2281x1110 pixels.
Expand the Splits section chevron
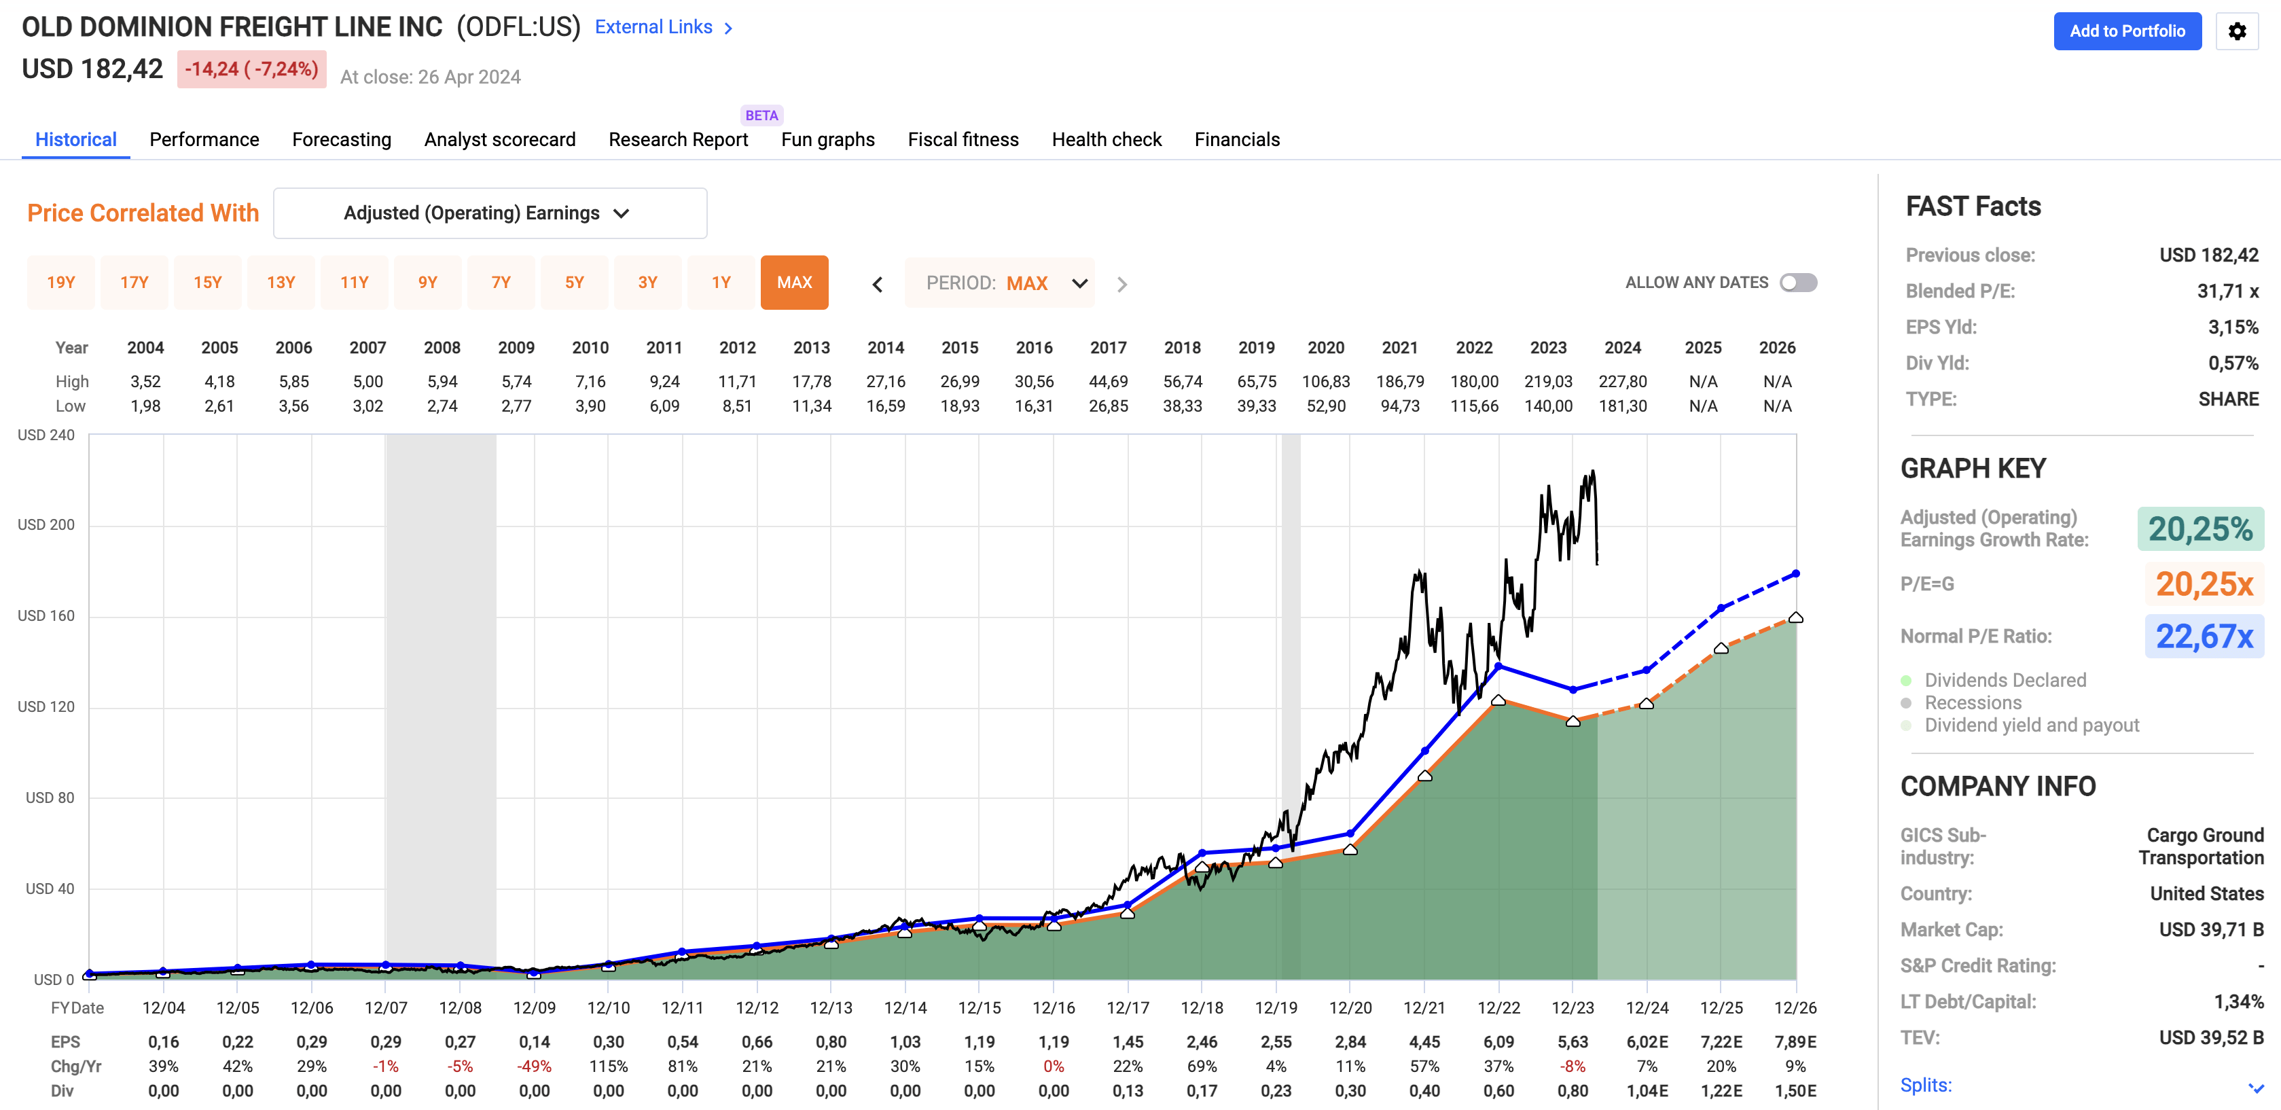tap(2255, 1086)
